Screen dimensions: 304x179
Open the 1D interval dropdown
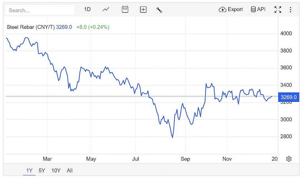(x=88, y=10)
